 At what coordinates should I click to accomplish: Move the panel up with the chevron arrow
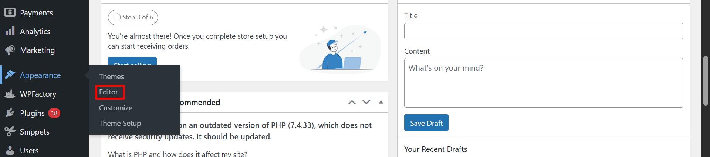click(352, 102)
